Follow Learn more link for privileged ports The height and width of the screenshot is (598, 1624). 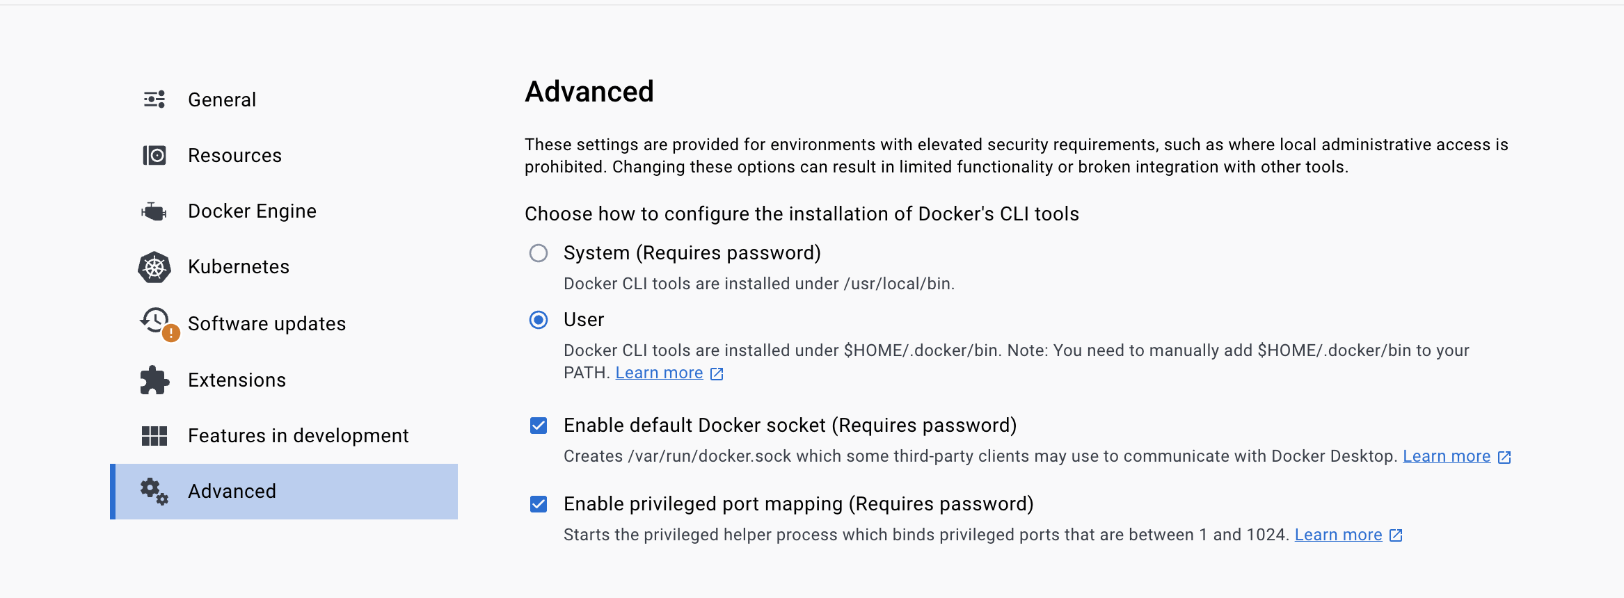pyautogui.click(x=1338, y=535)
